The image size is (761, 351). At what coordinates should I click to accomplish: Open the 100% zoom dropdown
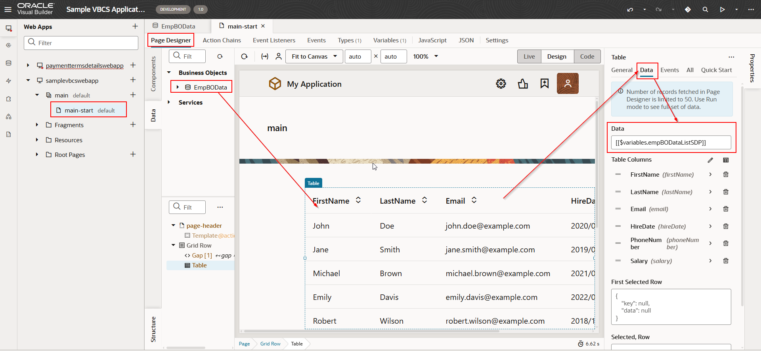pyautogui.click(x=425, y=57)
